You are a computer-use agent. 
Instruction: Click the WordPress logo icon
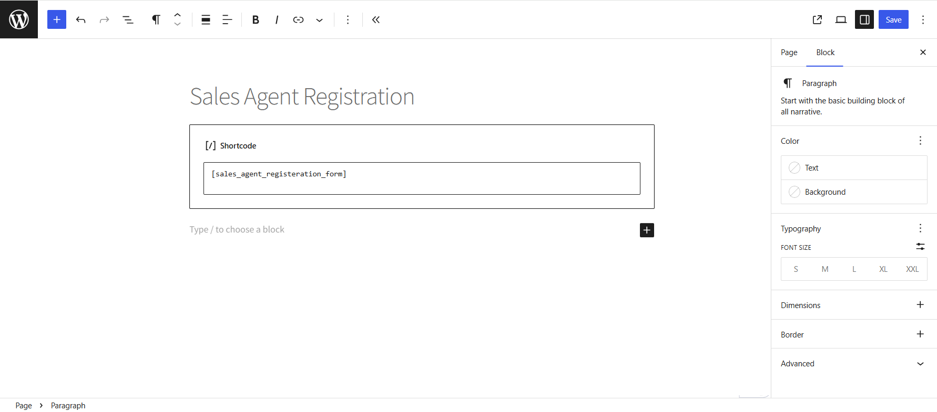point(19,19)
